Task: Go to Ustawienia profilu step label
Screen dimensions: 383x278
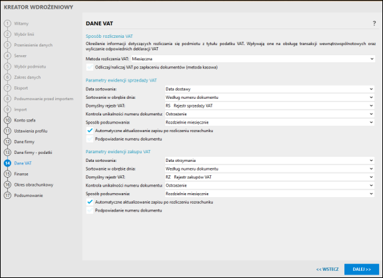Action: coord(31,131)
